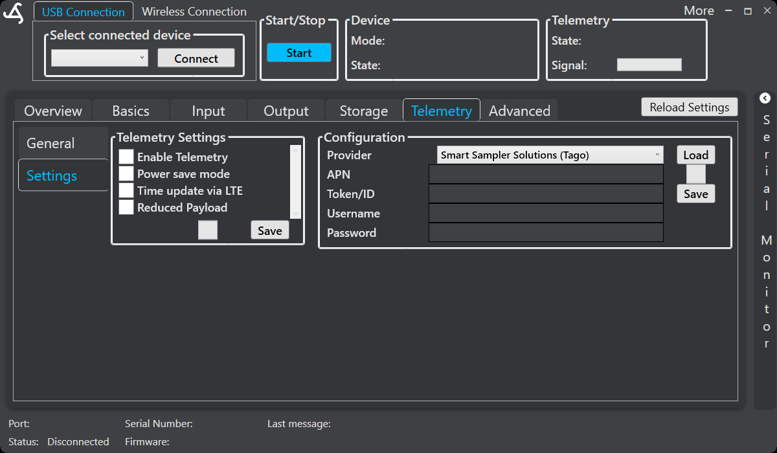Save the Configuration settings
Image resolution: width=777 pixels, height=453 pixels.
(x=696, y=193)
